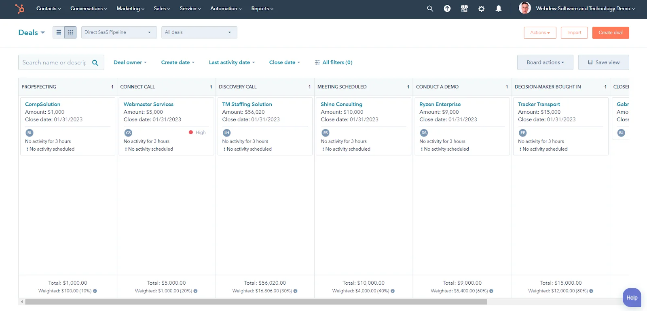Screen dimensions: 647x311
Task: Open the CompSolution deal
Action: click(42, 104)
